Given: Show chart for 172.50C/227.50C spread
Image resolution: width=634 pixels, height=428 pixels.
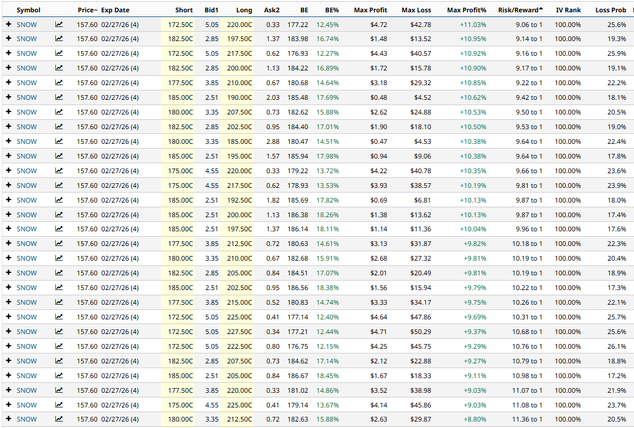Looking at the screenshot, I should point(59,332).
